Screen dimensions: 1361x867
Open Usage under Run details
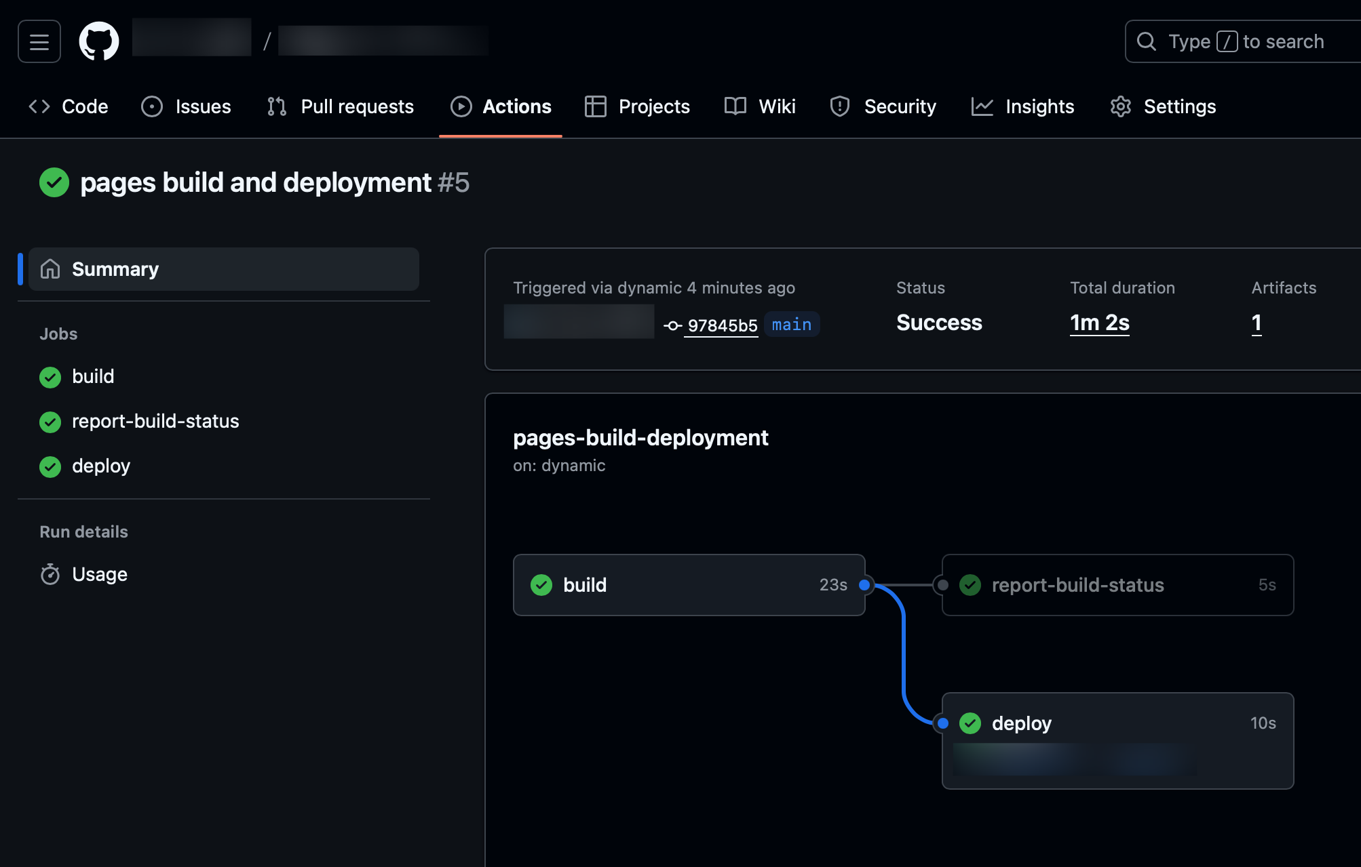pos(100,574)
